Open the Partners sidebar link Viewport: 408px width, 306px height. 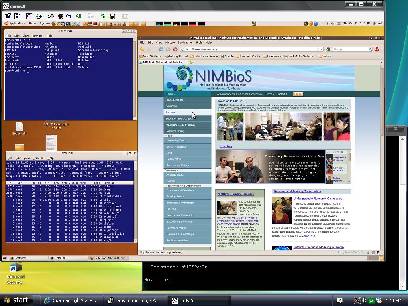tap(171, 113)
